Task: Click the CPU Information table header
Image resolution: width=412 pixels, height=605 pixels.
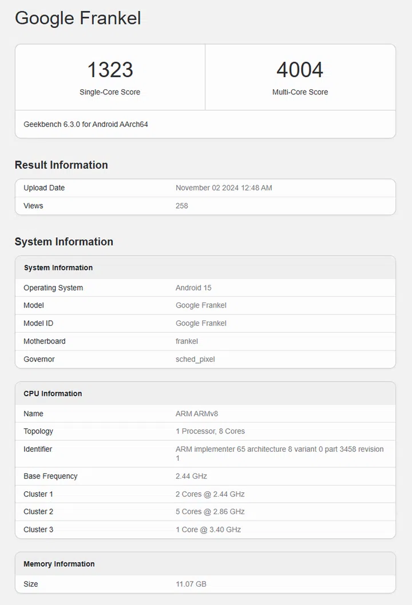Action: point(53,393)
